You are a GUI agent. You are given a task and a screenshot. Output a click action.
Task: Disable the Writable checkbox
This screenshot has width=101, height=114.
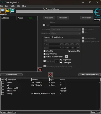tap(45, 51)
